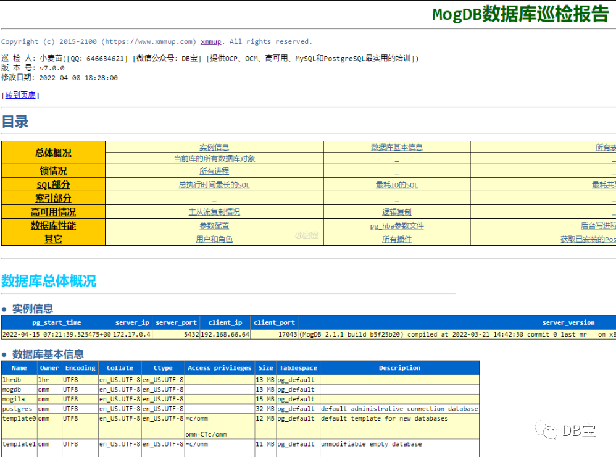Select 'default template for new databases' description
This screenshot has width=616, height=457.
pyautogui.click(x=384, y=419)
